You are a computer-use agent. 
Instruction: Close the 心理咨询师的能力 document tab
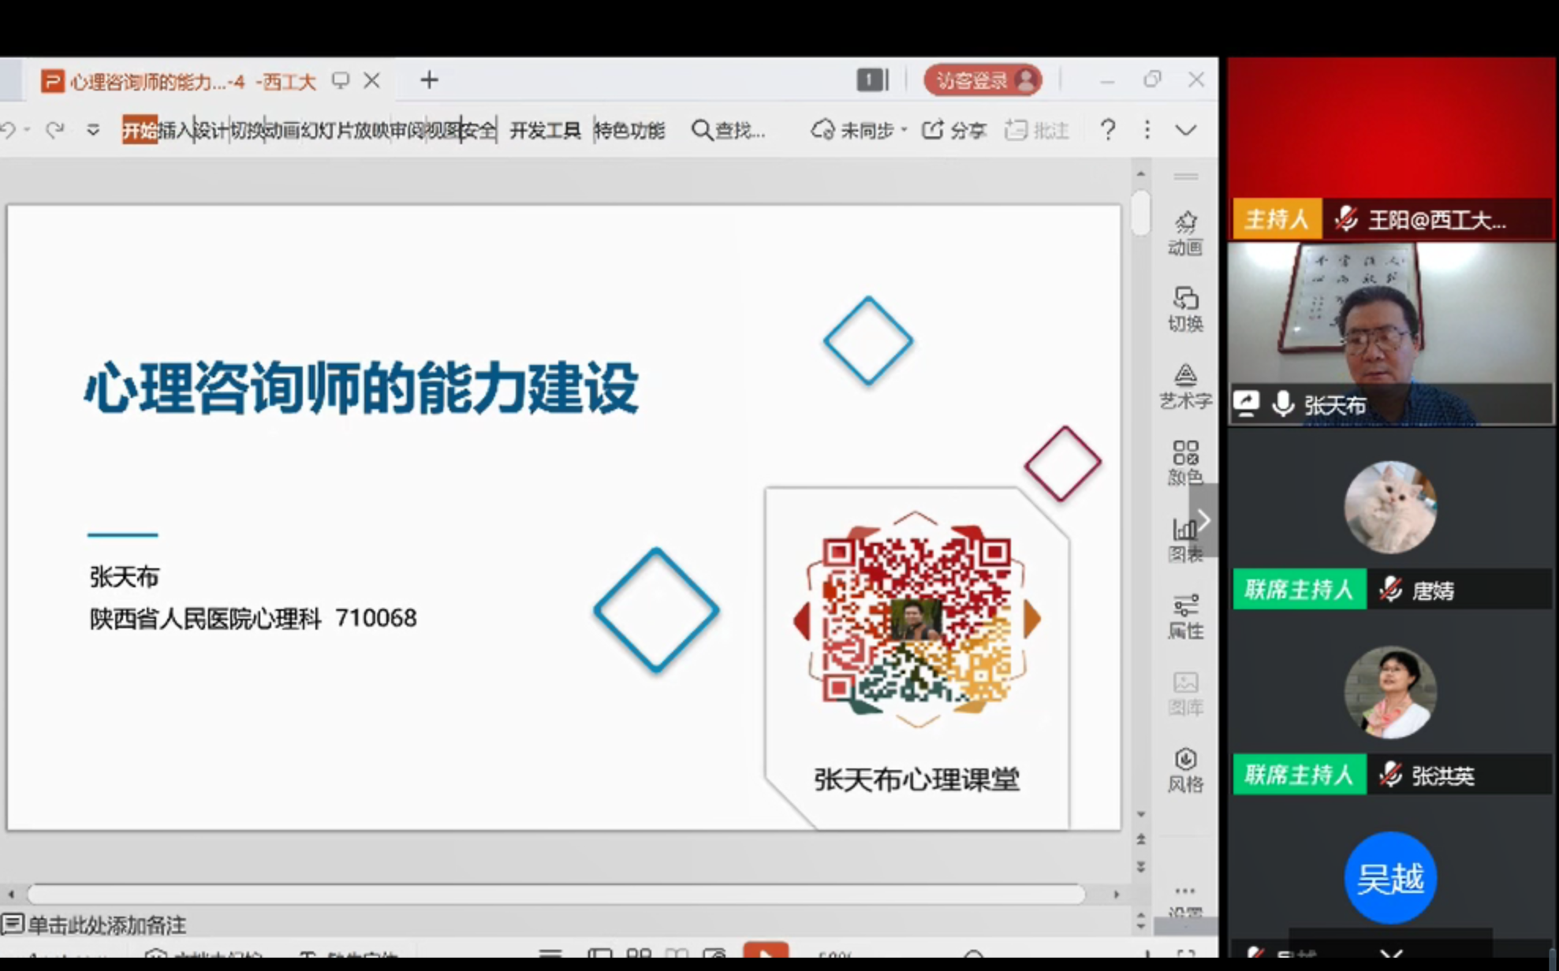coord(372,80)
